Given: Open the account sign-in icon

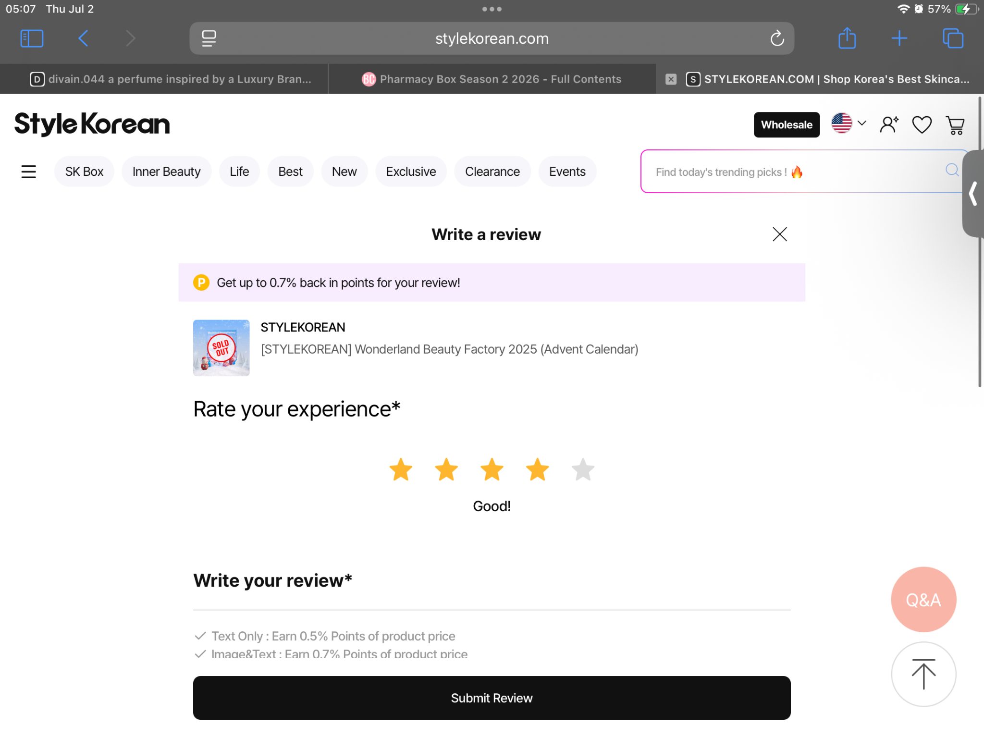Looking at the screenshot, I should 888,124.
